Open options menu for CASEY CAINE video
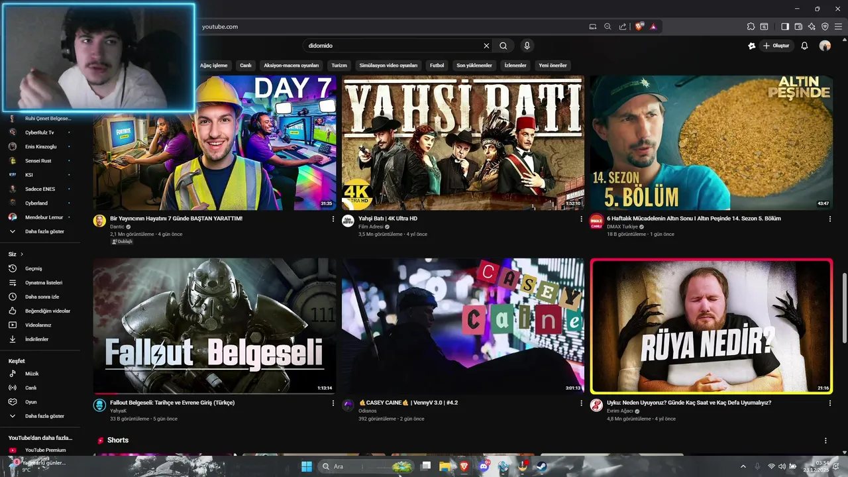848x477 pixels. 582,403
